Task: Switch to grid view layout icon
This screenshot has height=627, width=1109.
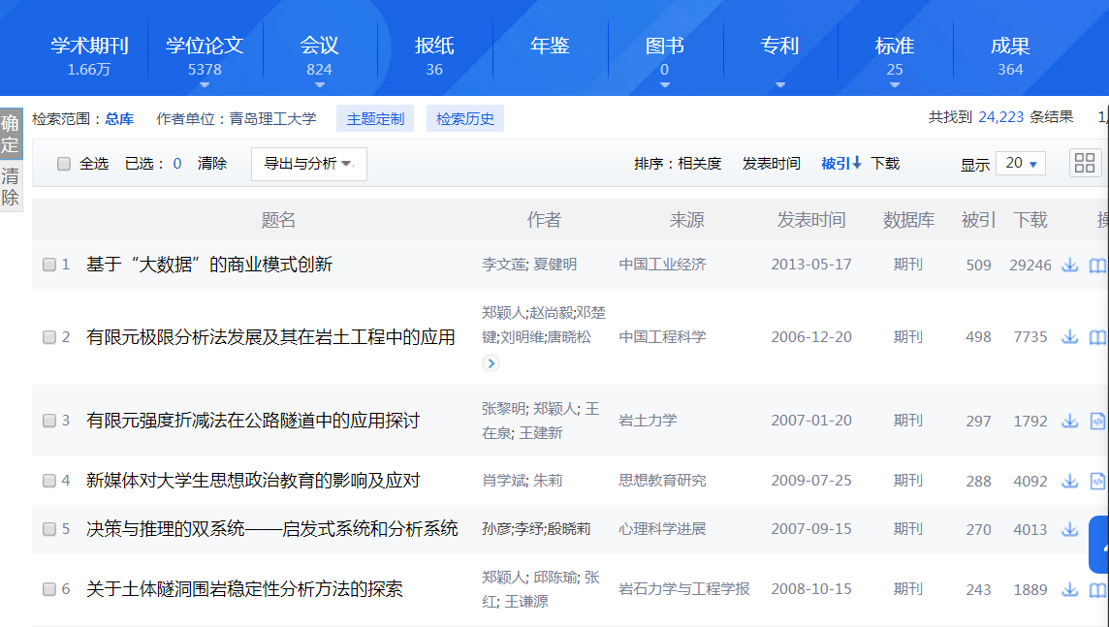Action: pyautogui.click(x=1085, y=163)
